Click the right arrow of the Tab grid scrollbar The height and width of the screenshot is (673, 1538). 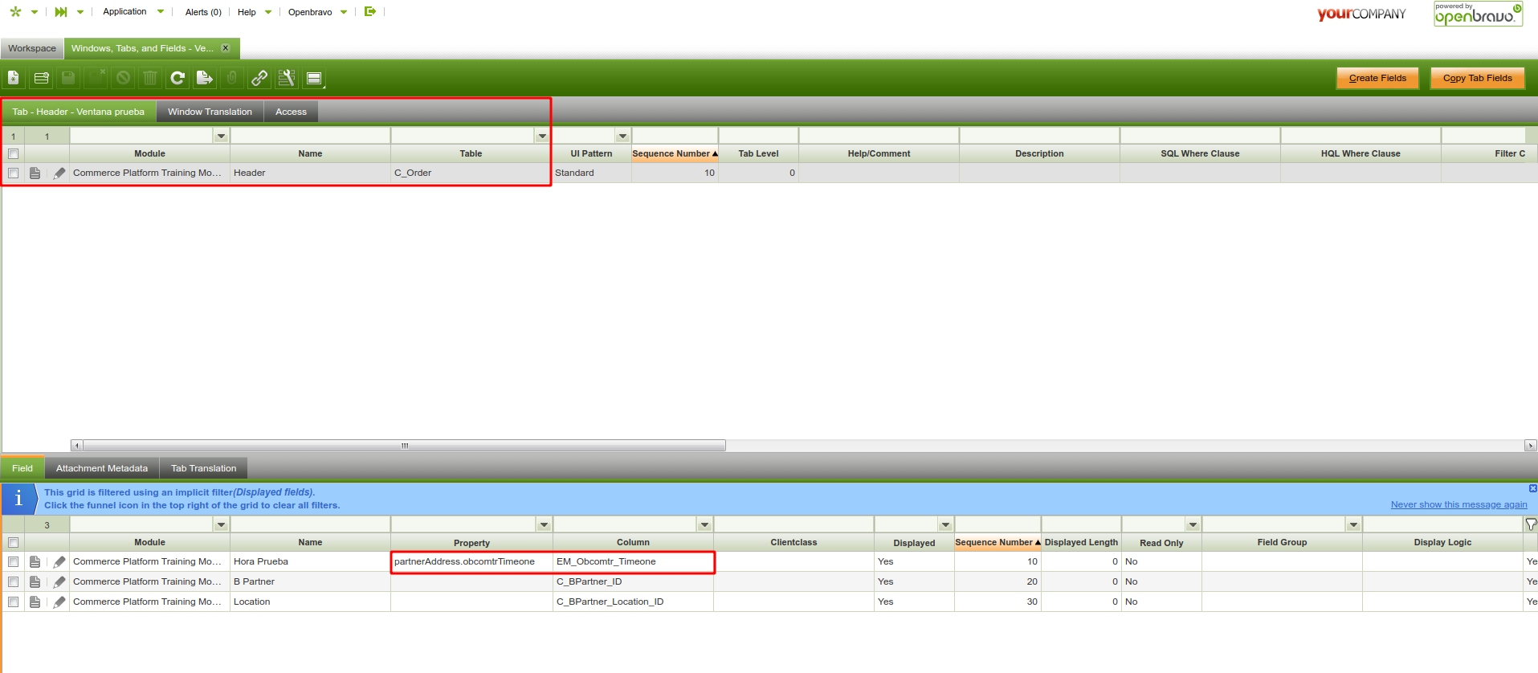coord(1530,445)
